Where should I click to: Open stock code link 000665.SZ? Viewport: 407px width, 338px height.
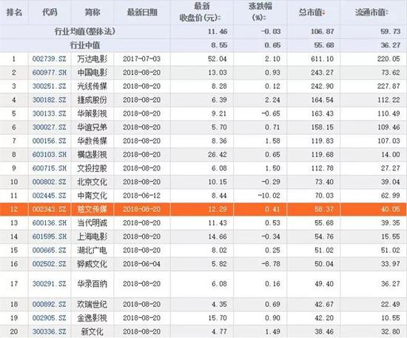50,251
